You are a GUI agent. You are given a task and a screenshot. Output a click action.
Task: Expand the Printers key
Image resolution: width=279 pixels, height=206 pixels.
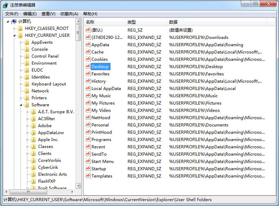point(21,98)
